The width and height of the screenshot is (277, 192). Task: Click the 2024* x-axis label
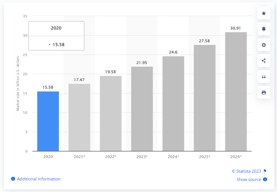(x=173, y=157)
